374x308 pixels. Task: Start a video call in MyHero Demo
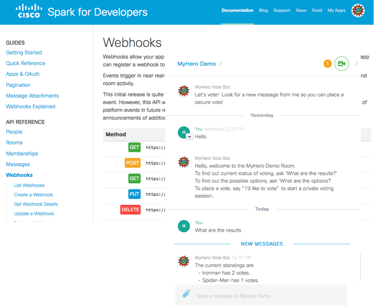click(342, 63)
